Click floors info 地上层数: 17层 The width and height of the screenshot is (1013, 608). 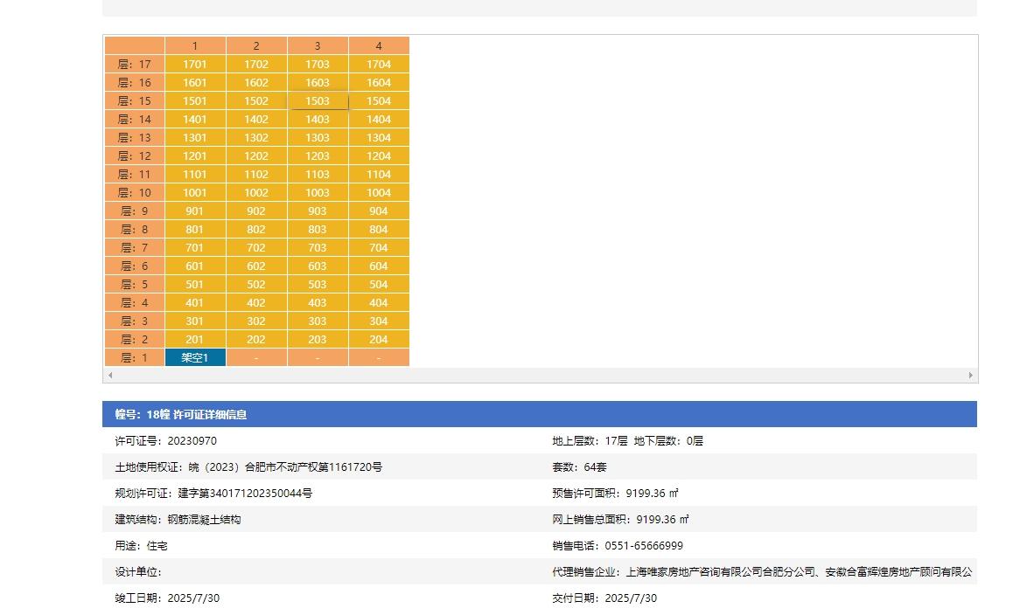pos(590,441)
